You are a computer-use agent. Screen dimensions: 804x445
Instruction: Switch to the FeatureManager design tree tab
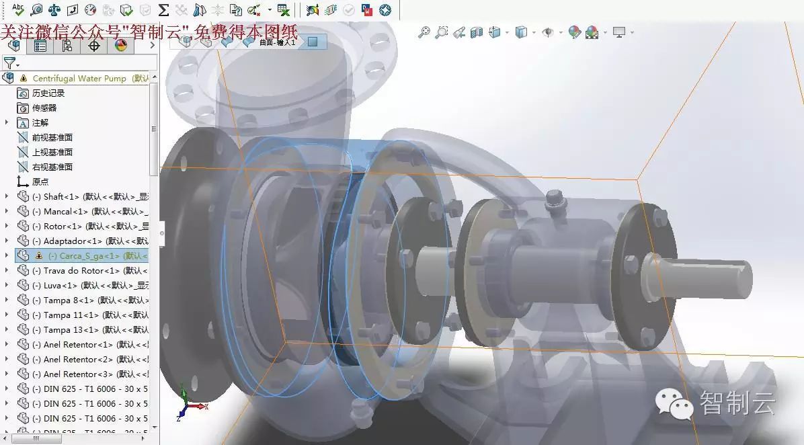click(14, 46)
